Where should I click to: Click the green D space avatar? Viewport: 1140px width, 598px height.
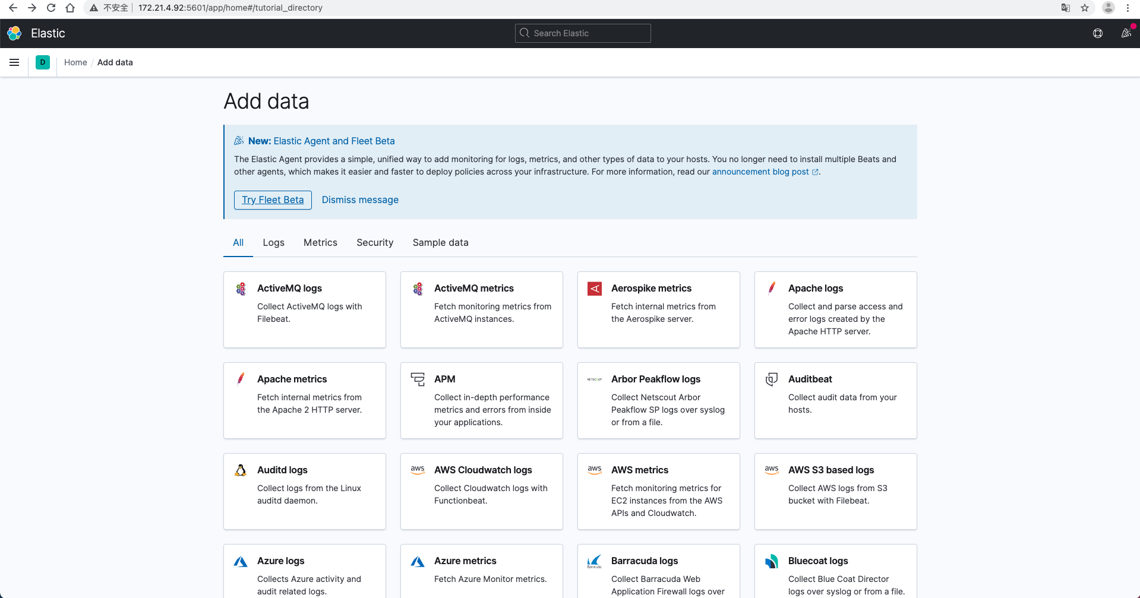(x=43, y=62)
